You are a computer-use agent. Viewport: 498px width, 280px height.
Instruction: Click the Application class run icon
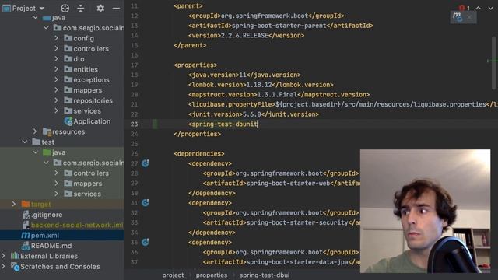pos(68,121)
